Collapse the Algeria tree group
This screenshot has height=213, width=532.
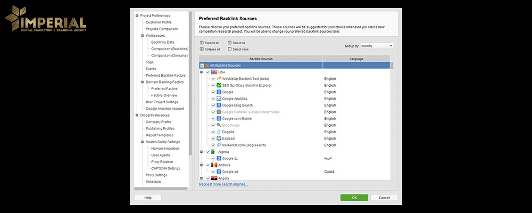202,152
